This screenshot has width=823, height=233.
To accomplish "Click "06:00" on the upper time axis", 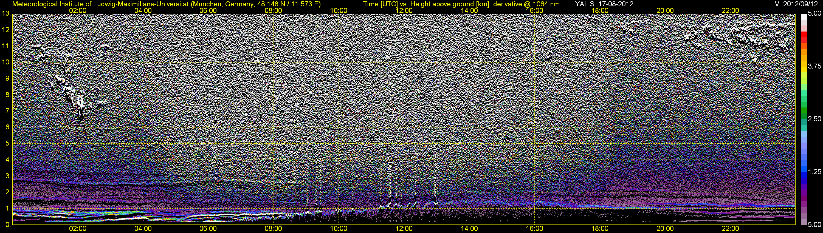I will [208, 10].
